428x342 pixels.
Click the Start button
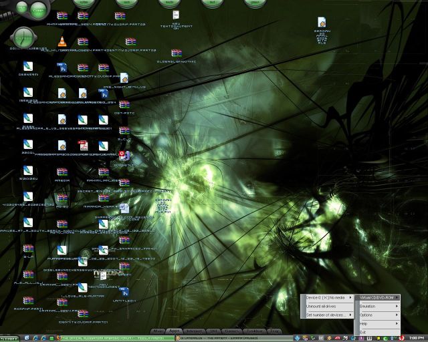tap(9, 338)
